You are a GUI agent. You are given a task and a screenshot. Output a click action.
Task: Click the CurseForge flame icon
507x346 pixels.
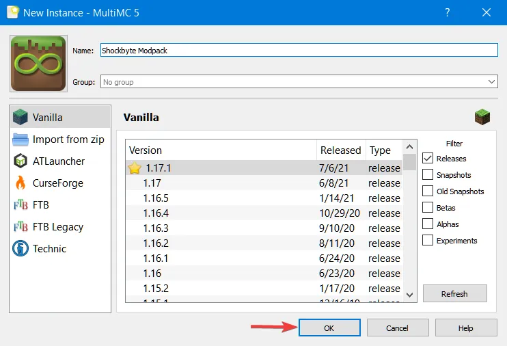pos(20,183)
